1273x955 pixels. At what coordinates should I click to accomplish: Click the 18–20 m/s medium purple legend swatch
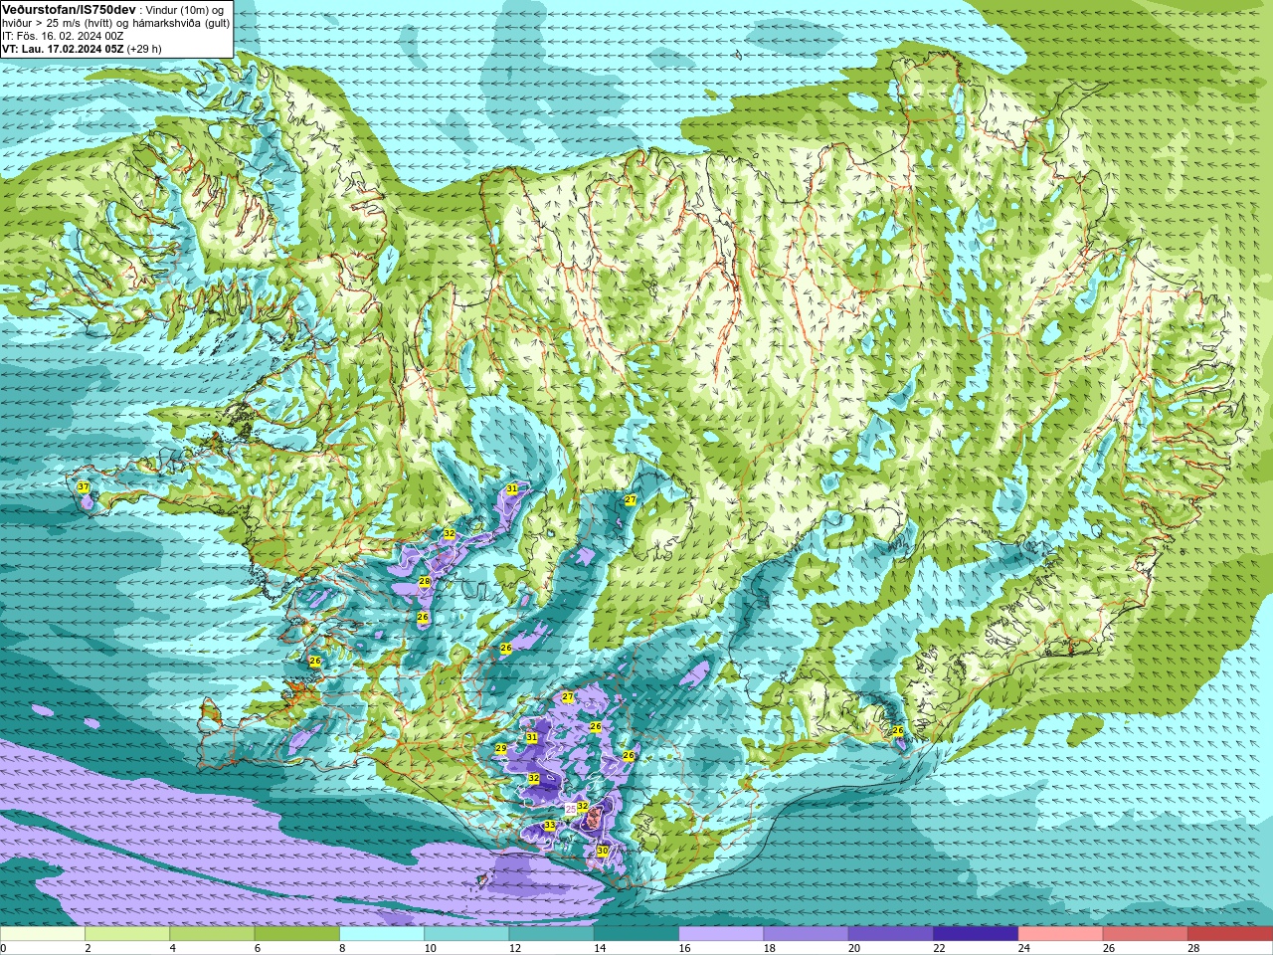tap(807, 934)
